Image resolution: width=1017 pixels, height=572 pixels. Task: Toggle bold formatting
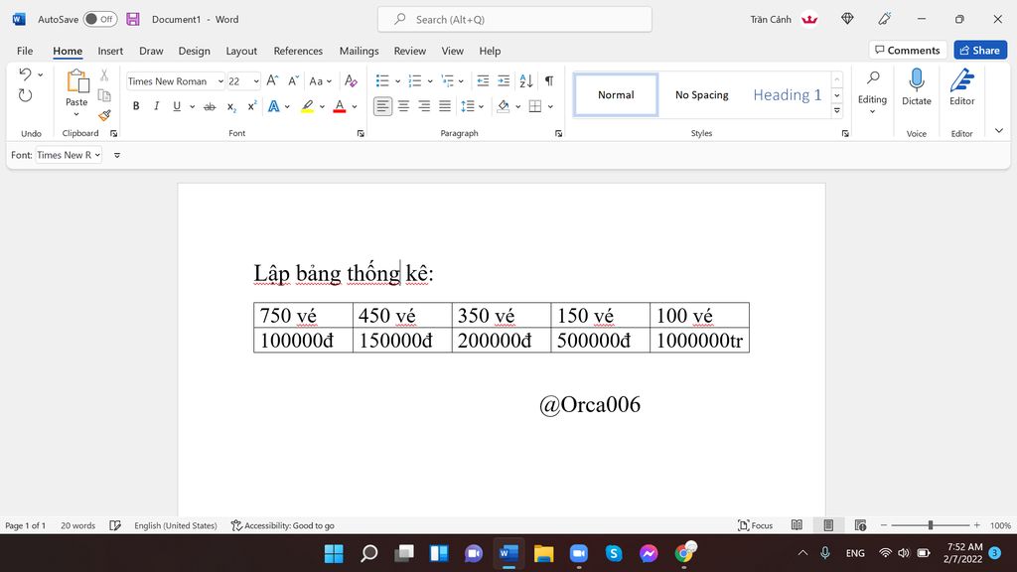click(x=136, y=106)
